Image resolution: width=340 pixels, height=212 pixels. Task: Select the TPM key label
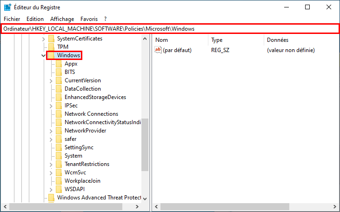tap(63, 47)
